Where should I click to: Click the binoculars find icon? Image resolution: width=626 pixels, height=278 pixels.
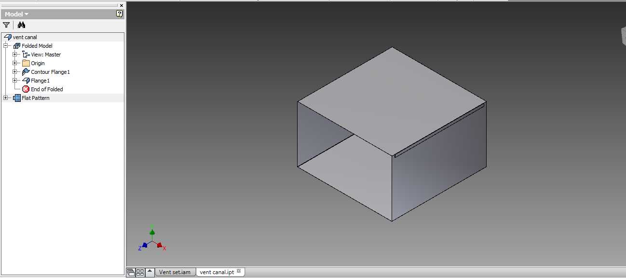click(x=21, y=25)
